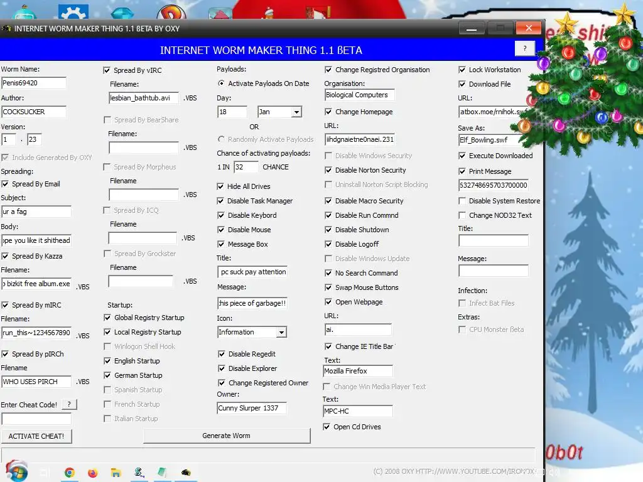Image resolution: width=643 pixels, height=482 pixels.
Task: Close the Internet Worm Maker window
Action: click(x=529, y=28)
